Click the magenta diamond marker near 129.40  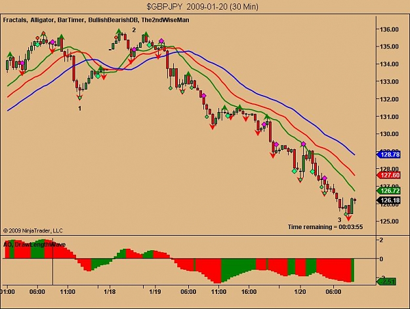(303, 144)
